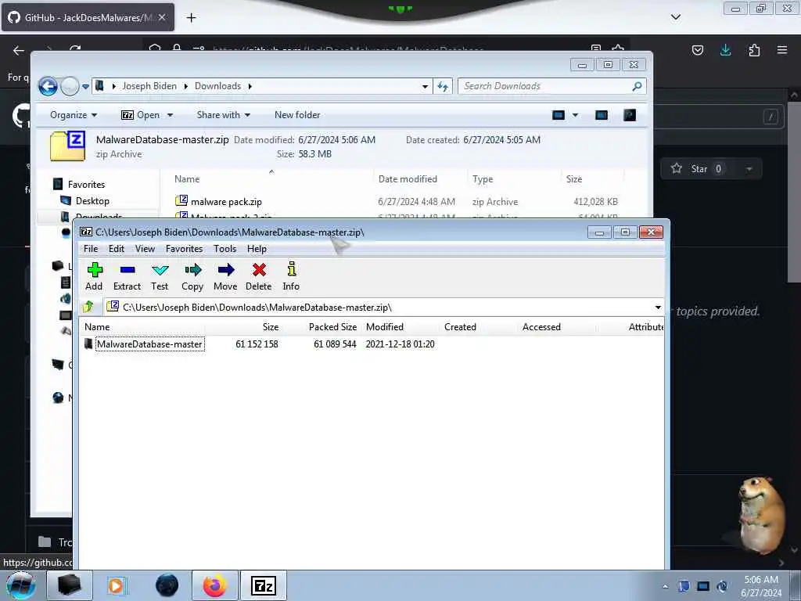
Task: Expand the 7-Zip address path dropdown
Action: tap(658, 307)
